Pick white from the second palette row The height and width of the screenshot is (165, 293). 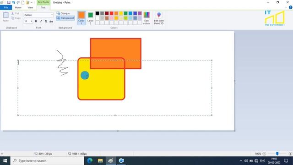tap(98, 18)
